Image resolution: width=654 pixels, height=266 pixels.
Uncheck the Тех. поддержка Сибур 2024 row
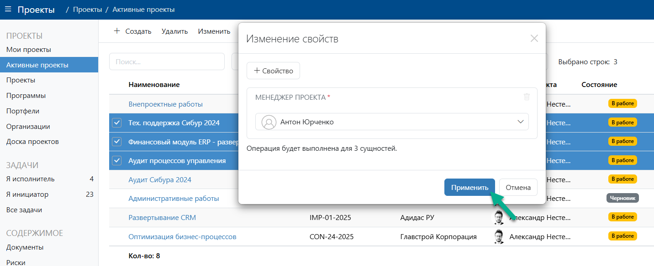[117, 122]
